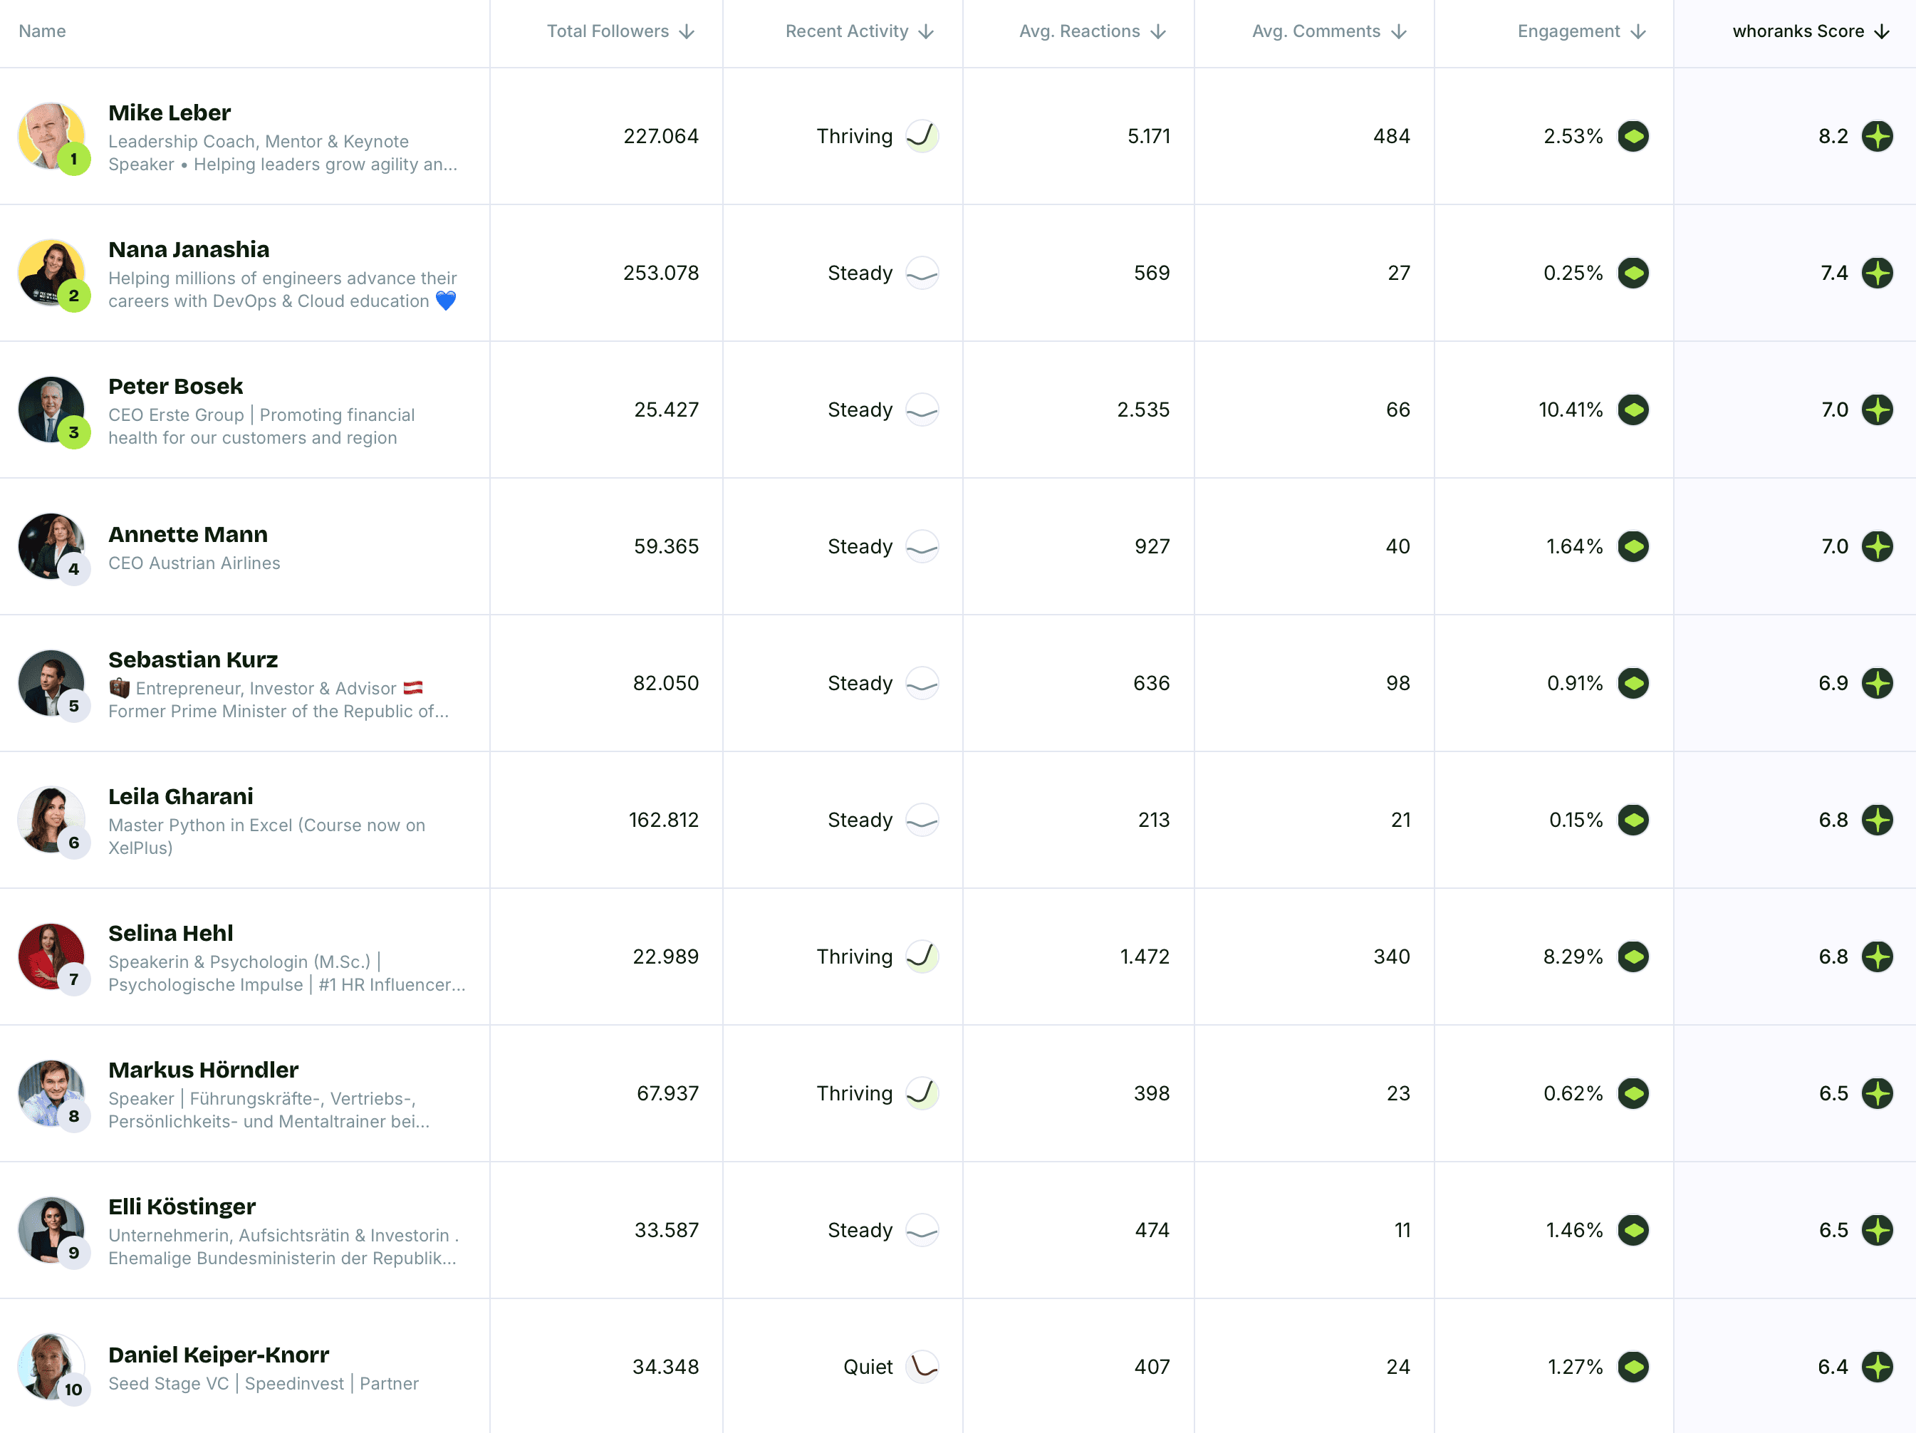Click the green engagement badge next to 10.41%

pos(1634,411)
